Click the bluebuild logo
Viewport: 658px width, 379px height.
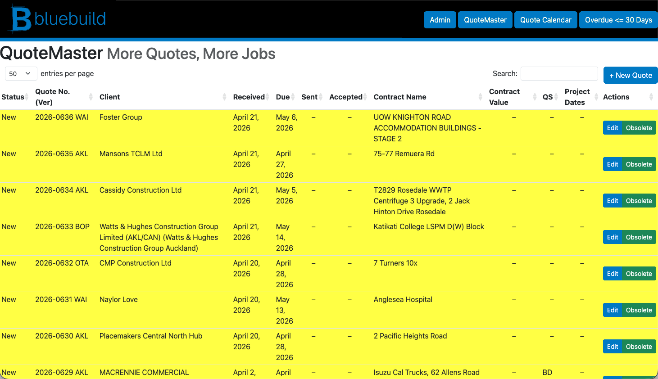pyautogui.click(x=59, y=19)
